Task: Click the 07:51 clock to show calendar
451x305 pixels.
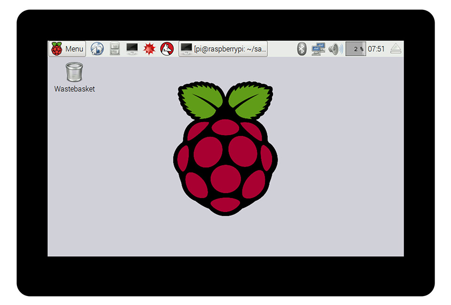Action: point(376,49)
